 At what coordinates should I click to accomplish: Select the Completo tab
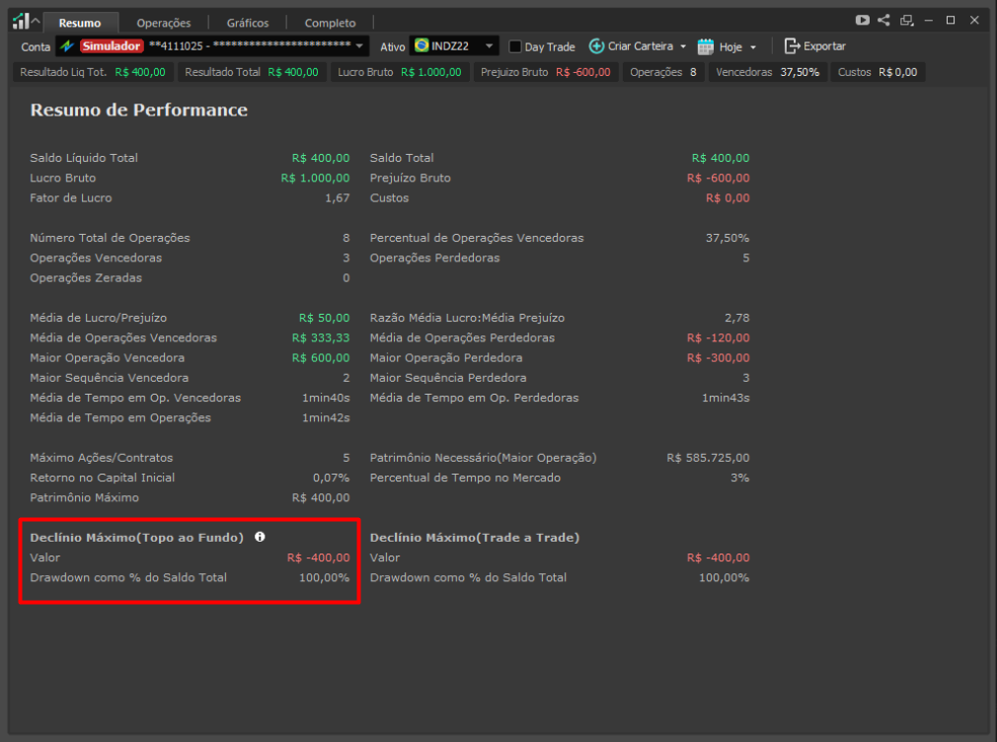330,23
